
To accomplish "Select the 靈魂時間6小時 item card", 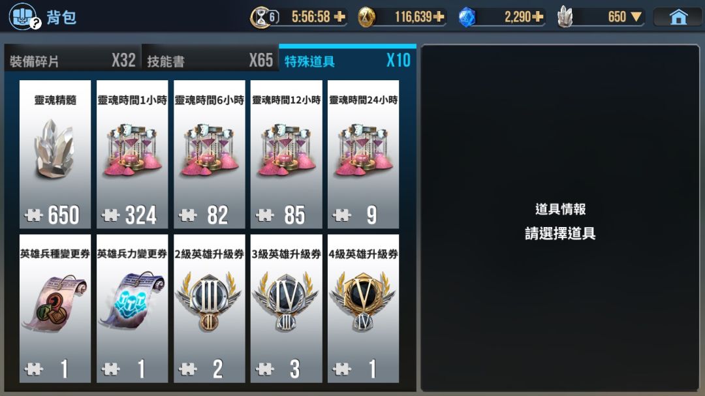I will point(210,154).
